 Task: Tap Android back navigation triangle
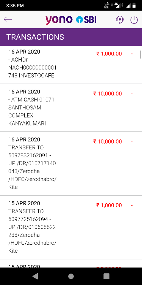[x=35, y=276]
